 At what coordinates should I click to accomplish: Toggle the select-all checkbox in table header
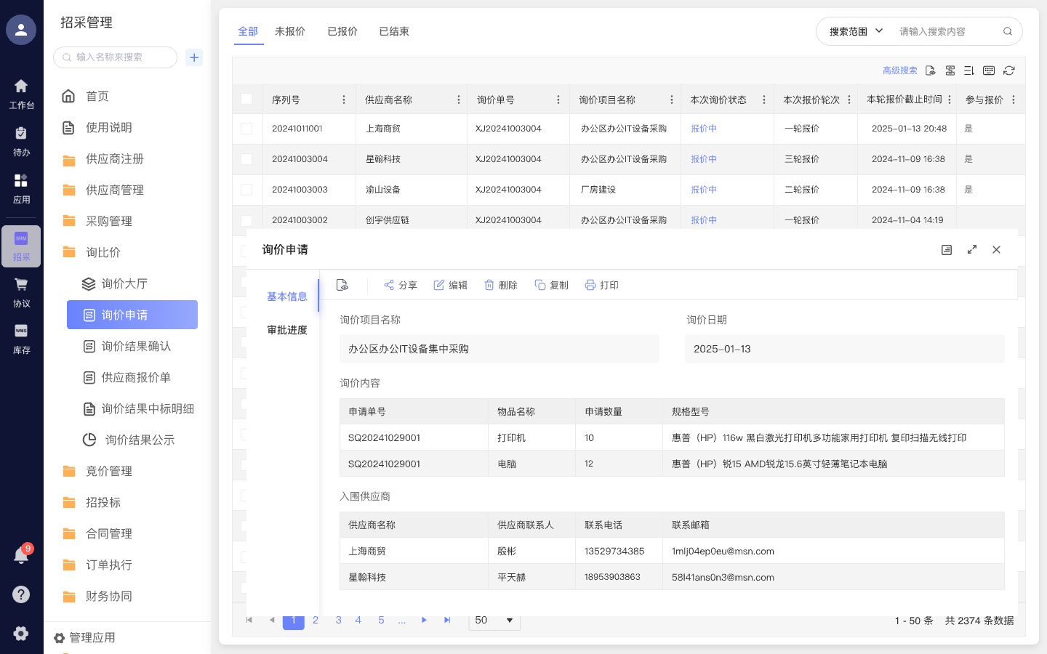246,99
